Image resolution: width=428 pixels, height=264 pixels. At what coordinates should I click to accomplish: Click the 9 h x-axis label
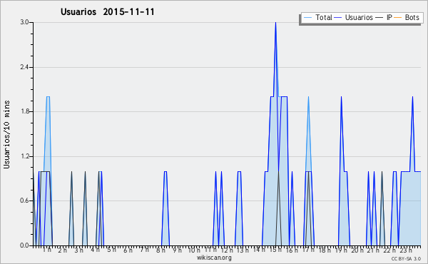(177, 250)
